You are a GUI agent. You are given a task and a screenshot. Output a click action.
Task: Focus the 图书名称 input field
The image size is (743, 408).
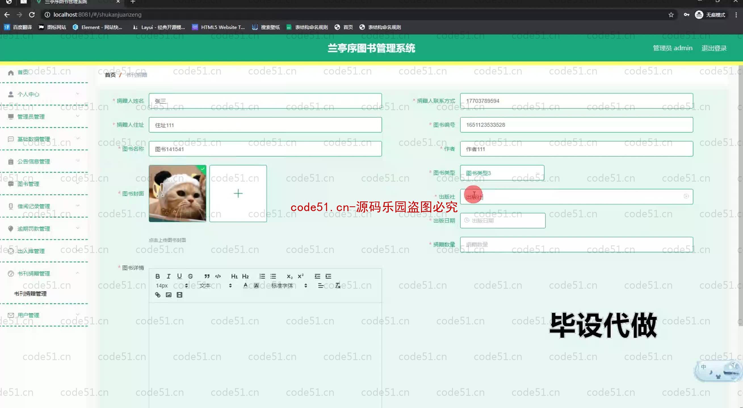click(265, 149)
